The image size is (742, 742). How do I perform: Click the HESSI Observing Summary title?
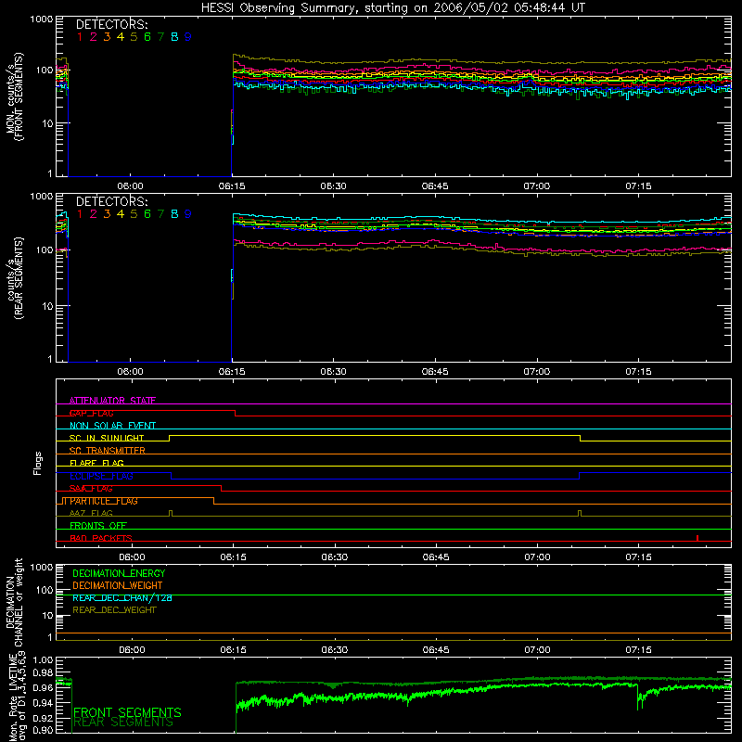[392, 8]
